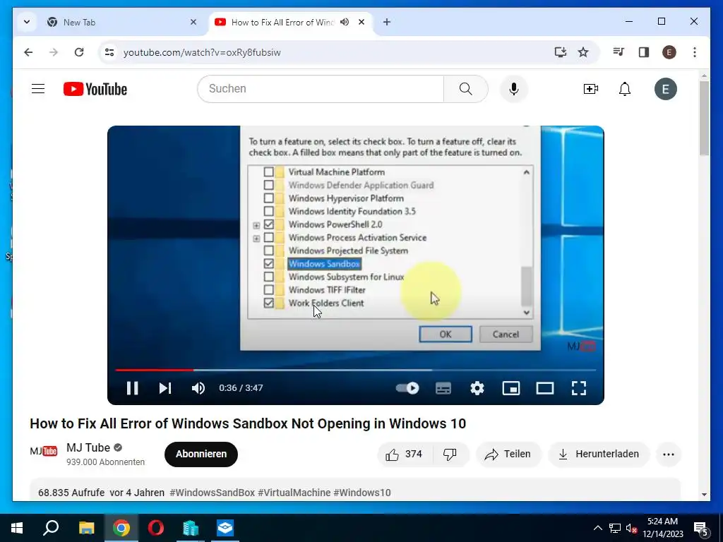Open the #VirtualMachine hashtag
This screenshot has width=723, height=542.
coord(294,493)
